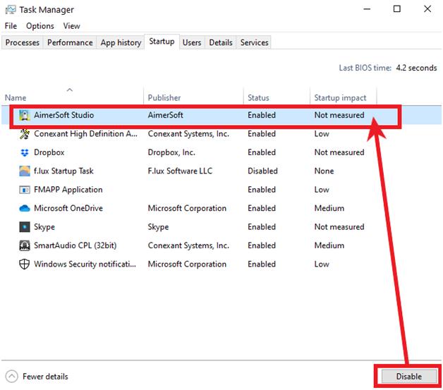
Task: Open the File menu
Action: tap(11, 26)
